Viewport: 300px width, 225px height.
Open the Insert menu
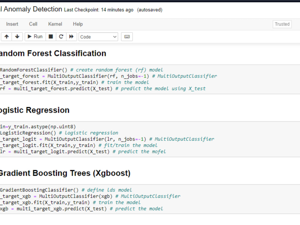click(x=12, y=24)
